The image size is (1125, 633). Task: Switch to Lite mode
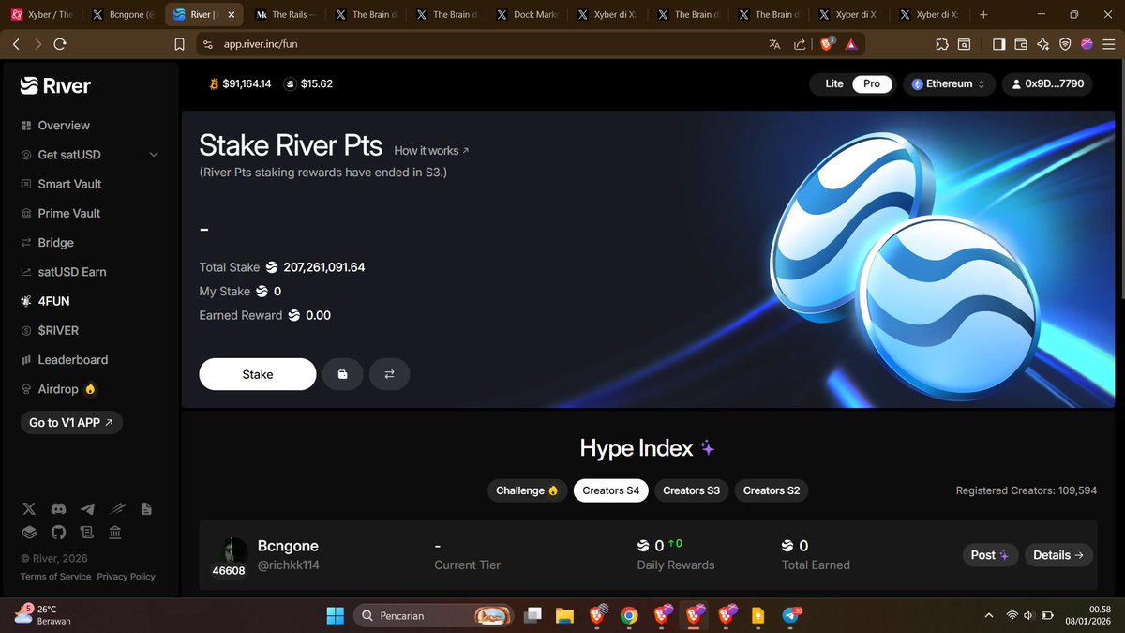coord(833,83)
